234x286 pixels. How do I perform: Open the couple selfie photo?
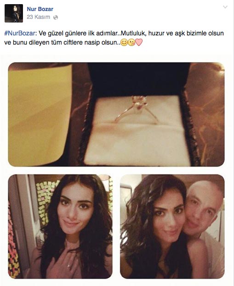coord(172,226)
